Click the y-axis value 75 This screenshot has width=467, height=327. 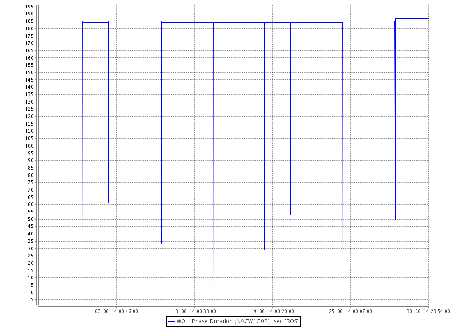[31, 183]
